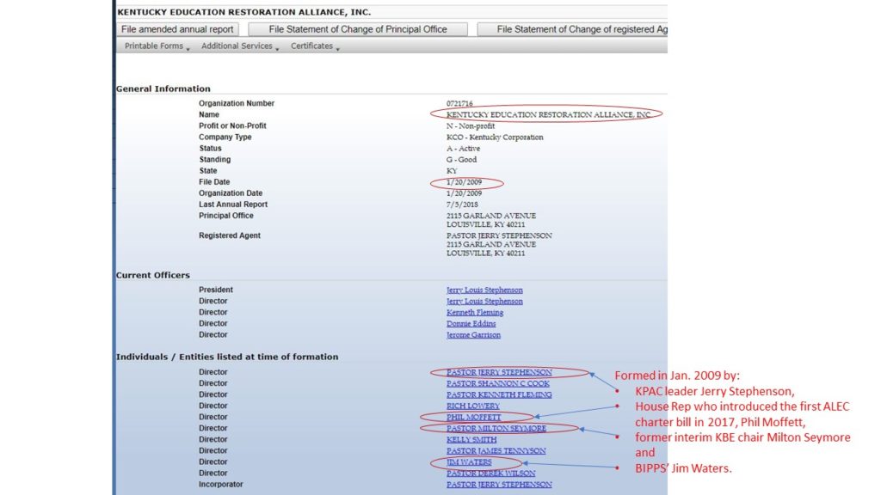Expand the Certificates menu

315,46
